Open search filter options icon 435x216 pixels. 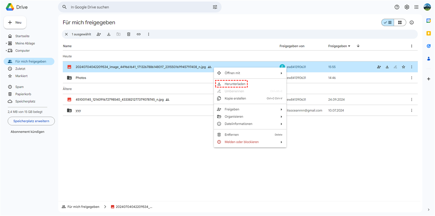point(215,7)
